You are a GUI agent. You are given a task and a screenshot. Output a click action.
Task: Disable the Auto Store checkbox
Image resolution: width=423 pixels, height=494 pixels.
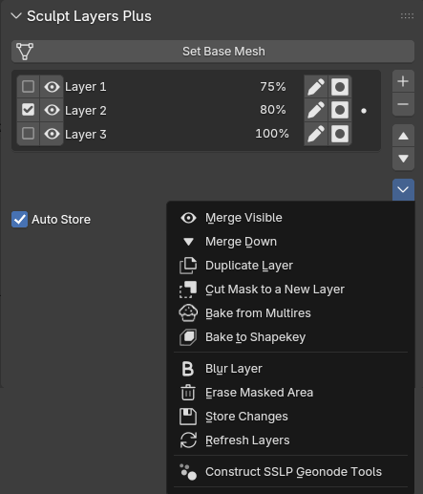19,220
